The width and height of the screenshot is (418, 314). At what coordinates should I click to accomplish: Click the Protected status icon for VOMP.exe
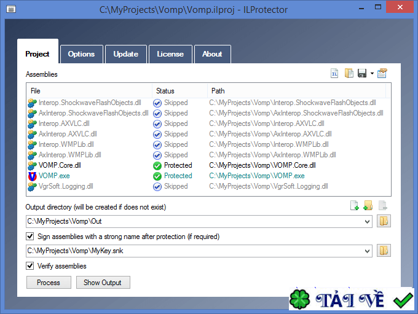[x=157, y=176]
